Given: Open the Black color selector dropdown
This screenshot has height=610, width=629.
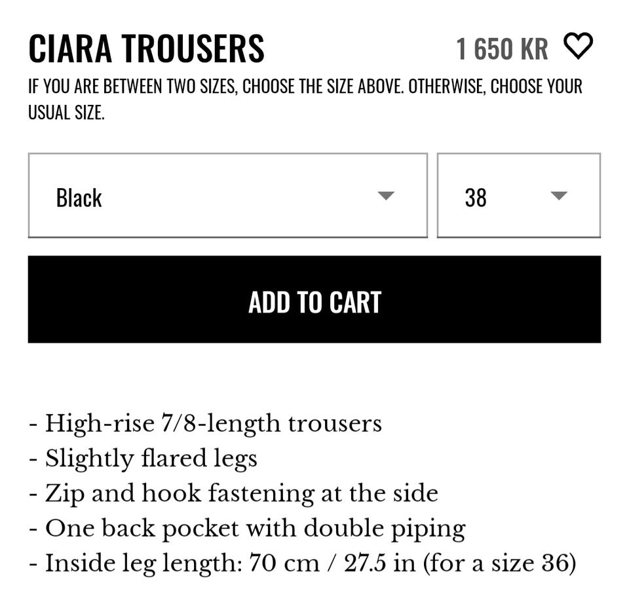Looking at the screenshot, I should pyautogui.click(x=227, y=196).
